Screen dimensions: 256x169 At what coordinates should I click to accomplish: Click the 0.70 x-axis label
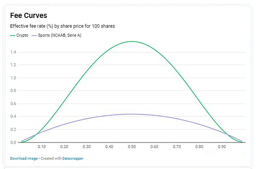pyautogui.click(x=177, y=147)
